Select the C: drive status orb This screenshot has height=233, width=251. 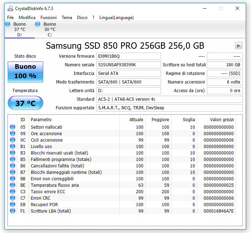pyautogui.click(x=38, y=24)
